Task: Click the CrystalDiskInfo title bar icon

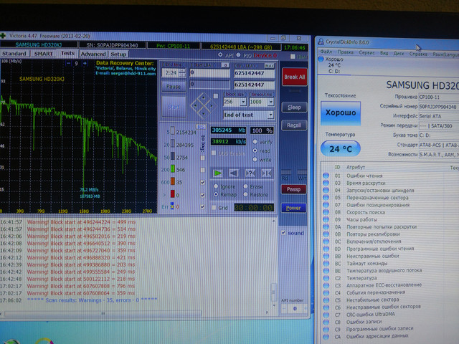Action: (321, 42)
